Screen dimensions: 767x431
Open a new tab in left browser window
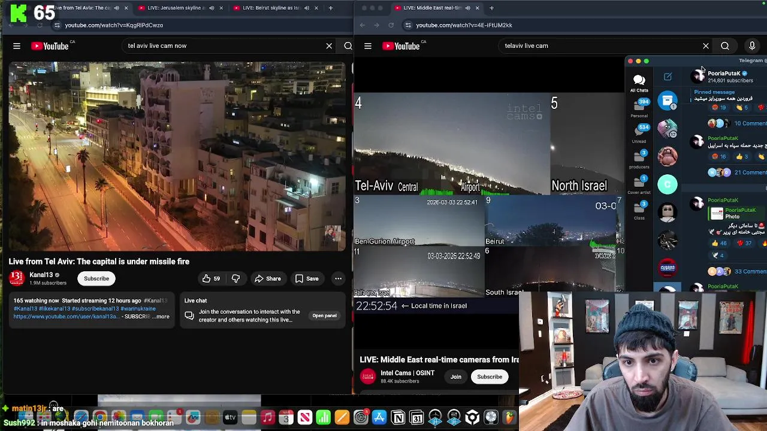(x=331, y=8)
